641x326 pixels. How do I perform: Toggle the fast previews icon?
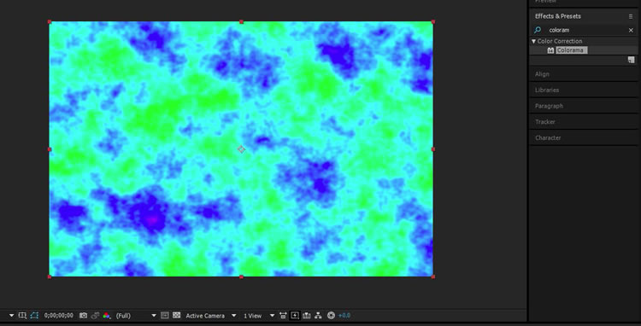[x=295, y=316]
